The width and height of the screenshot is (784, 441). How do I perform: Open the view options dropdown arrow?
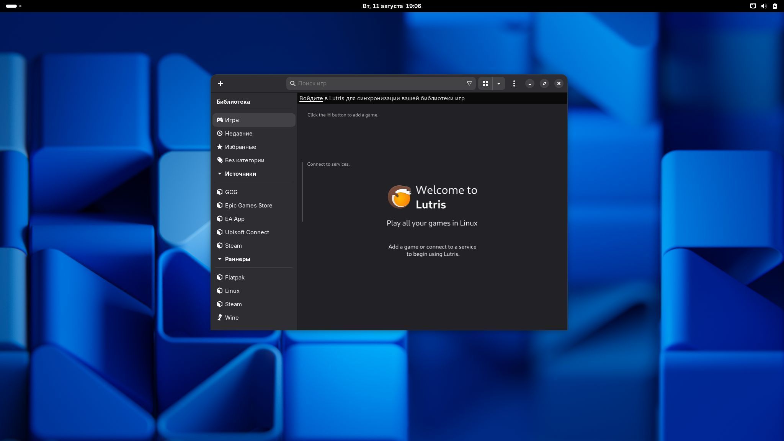[x=499, y=83]
